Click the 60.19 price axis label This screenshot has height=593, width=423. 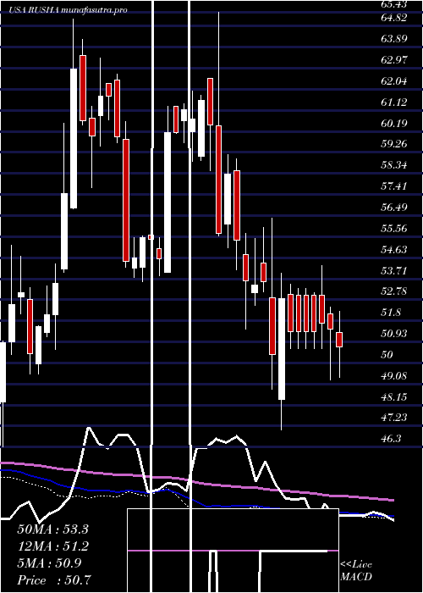point(393,124)
